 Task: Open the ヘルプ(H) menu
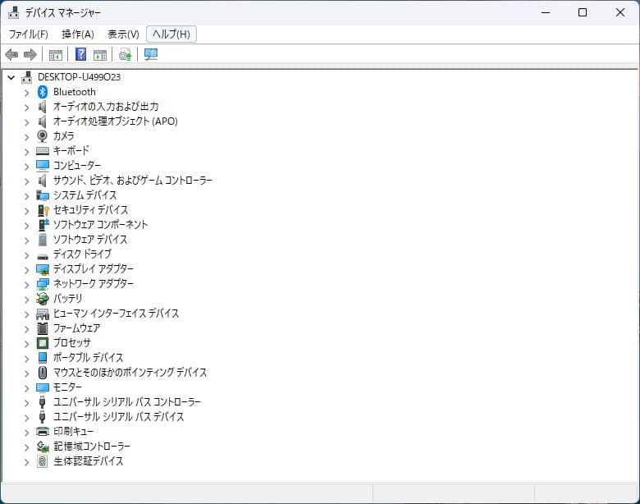(171, 34)
